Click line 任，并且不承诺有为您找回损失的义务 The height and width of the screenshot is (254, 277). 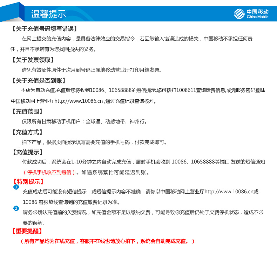(53, 49)
